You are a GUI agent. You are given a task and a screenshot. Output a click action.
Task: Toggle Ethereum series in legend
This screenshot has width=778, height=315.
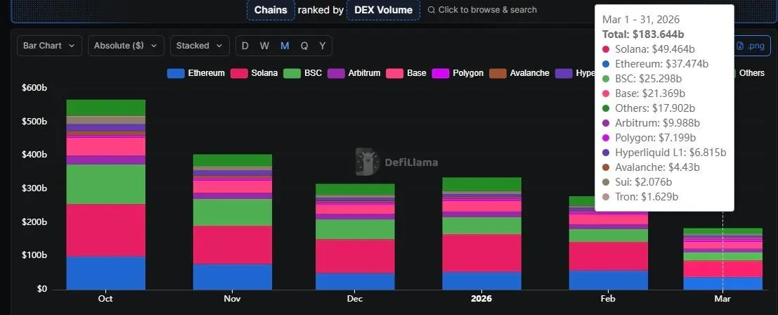point(197,73)
